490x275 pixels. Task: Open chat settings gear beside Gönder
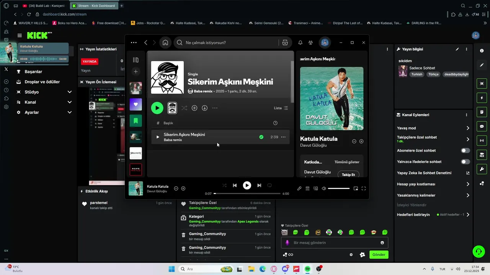point(351,255)
